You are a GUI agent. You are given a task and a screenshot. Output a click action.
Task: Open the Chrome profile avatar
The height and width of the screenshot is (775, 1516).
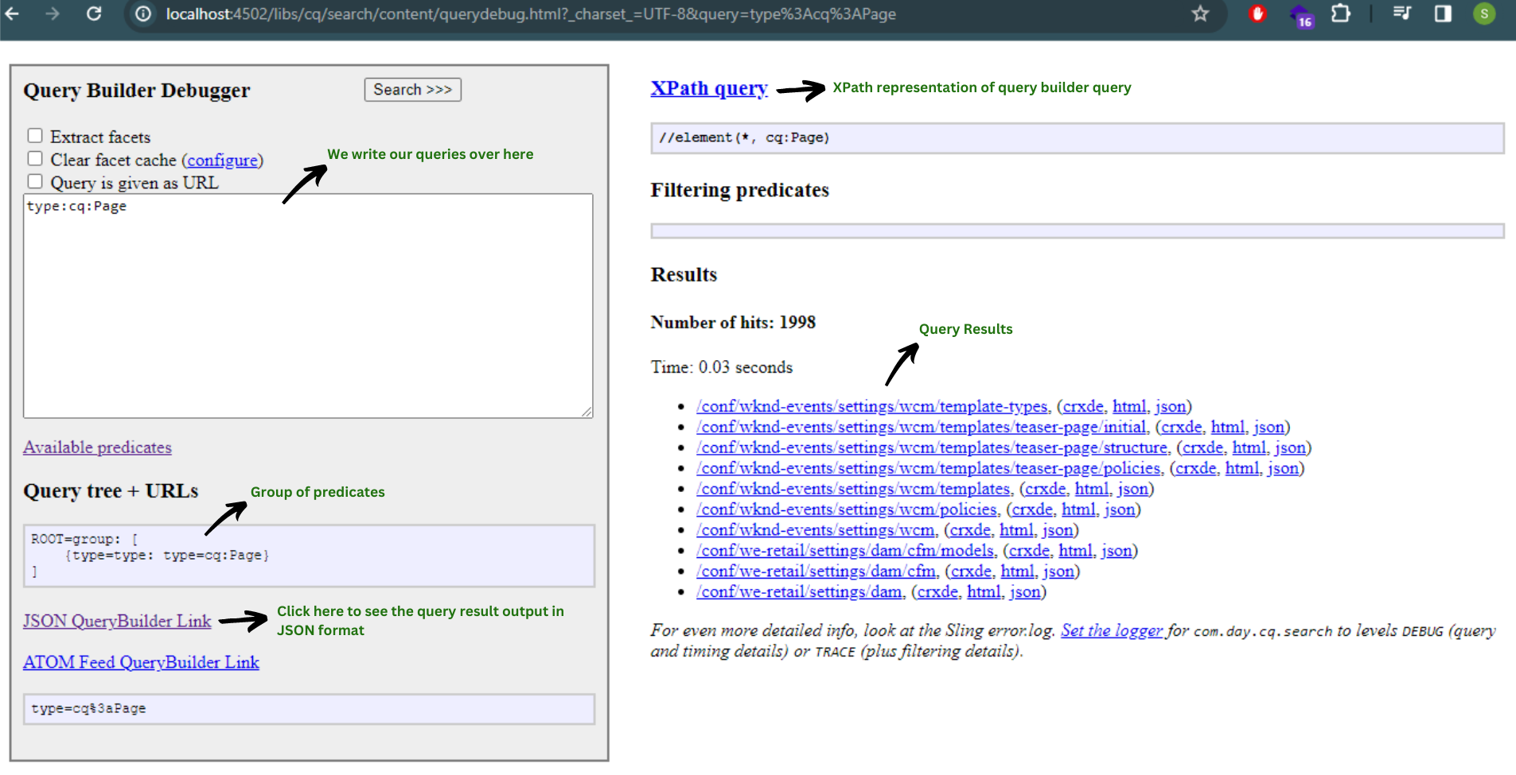tap(1483, 14)
